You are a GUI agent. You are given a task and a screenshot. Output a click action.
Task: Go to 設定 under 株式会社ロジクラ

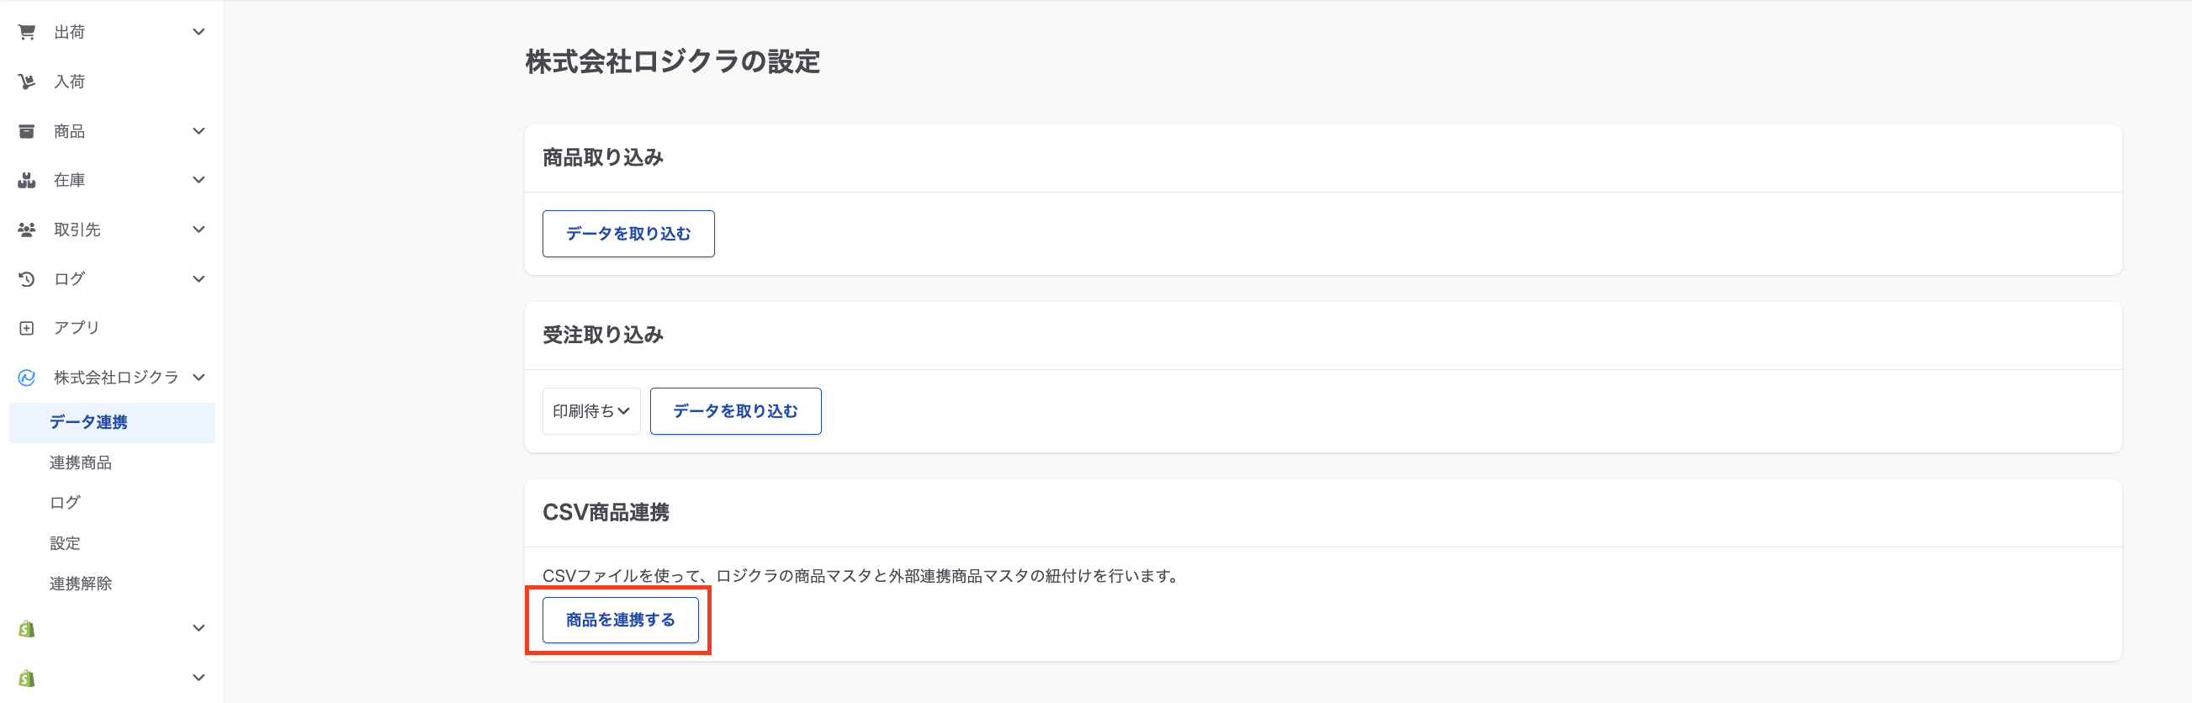(x=66, y=543)
